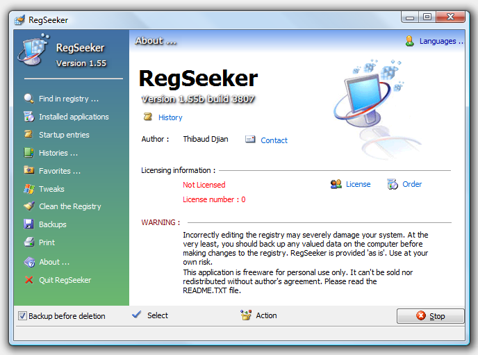Click the Backups floppy disk icon
This screenshot has height=355, width=478.
(28, 224)
